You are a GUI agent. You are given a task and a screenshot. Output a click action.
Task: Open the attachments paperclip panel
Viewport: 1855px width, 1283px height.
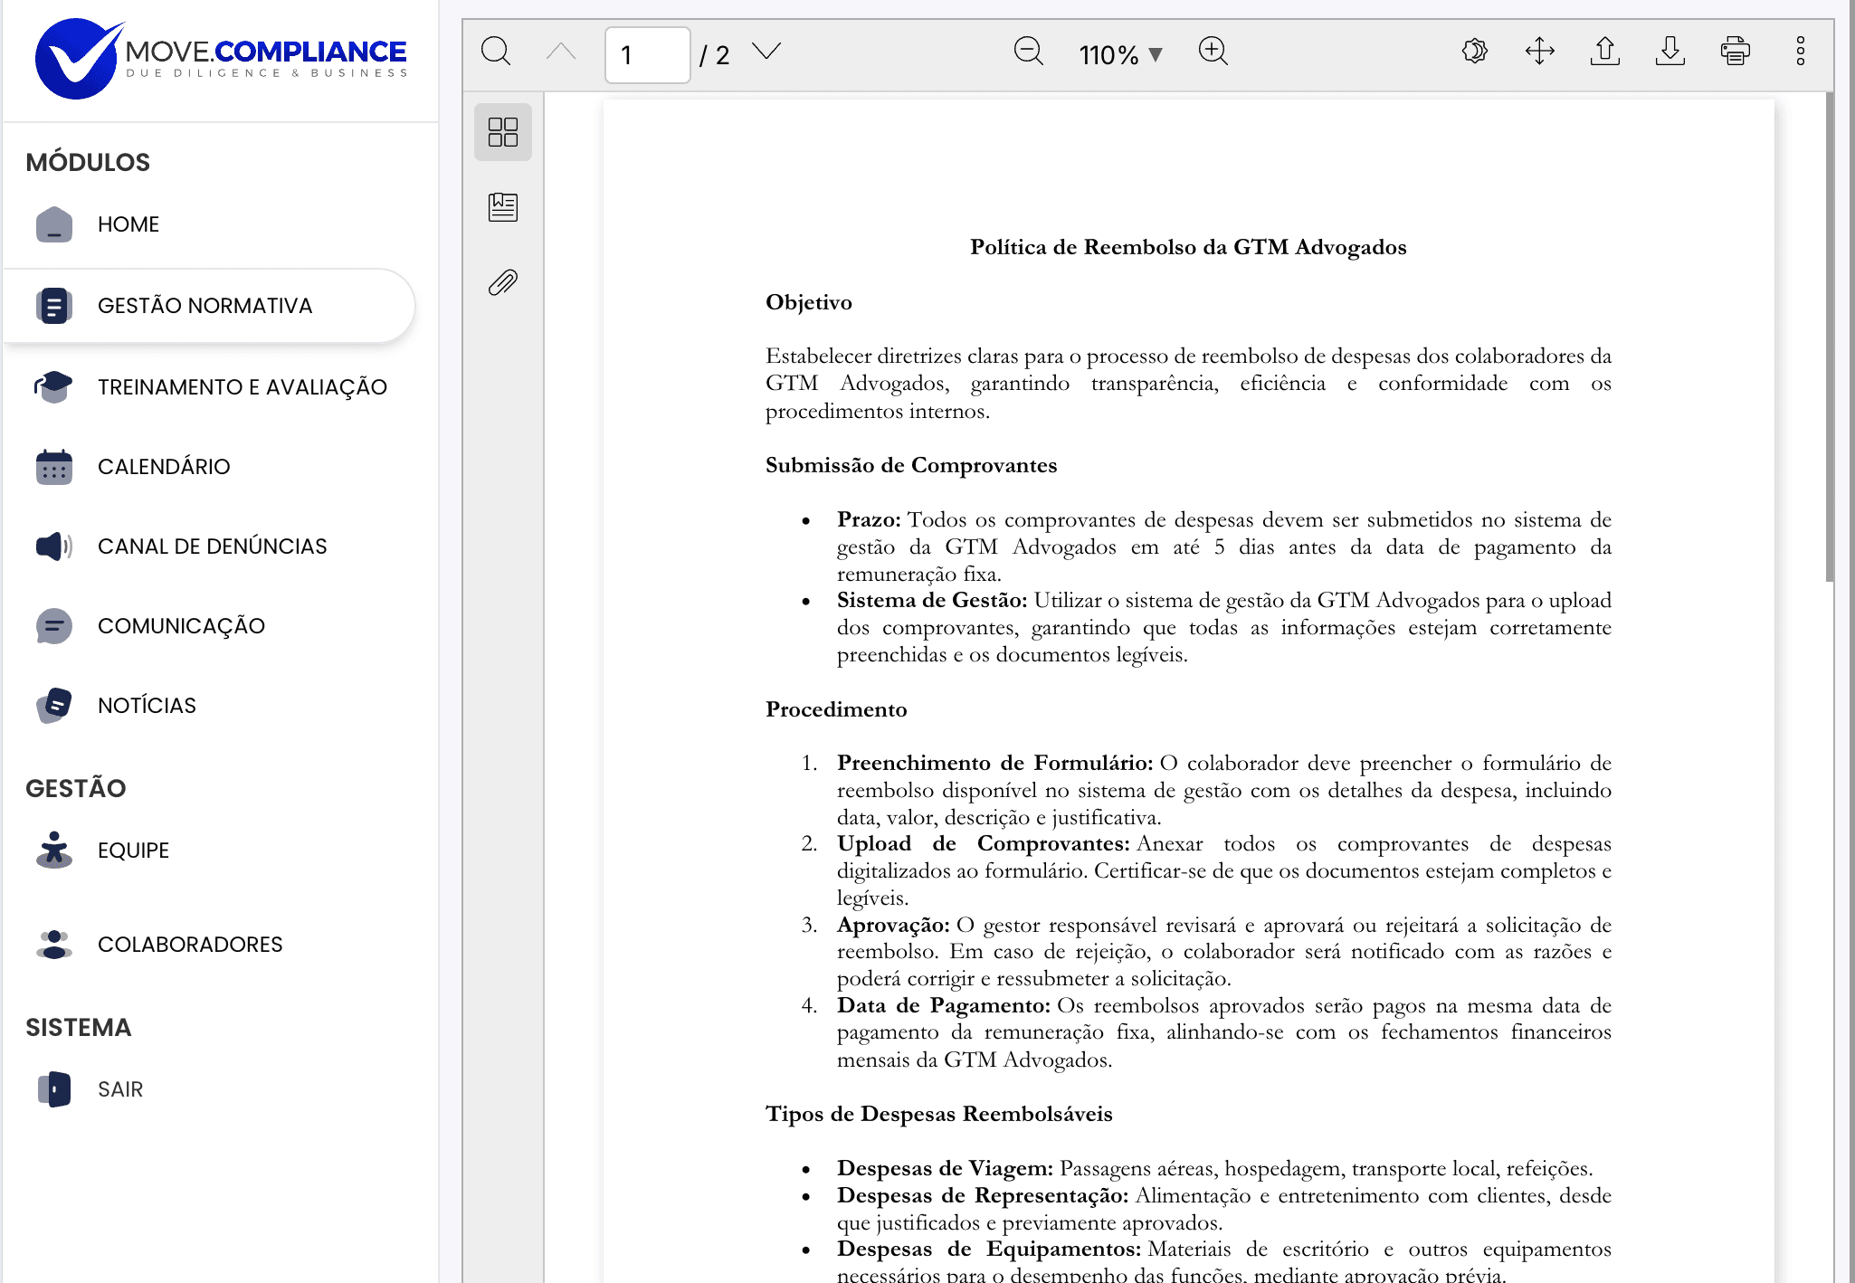click(503, 283)
